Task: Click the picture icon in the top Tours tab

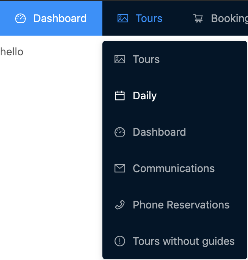Action: [123, 18]
